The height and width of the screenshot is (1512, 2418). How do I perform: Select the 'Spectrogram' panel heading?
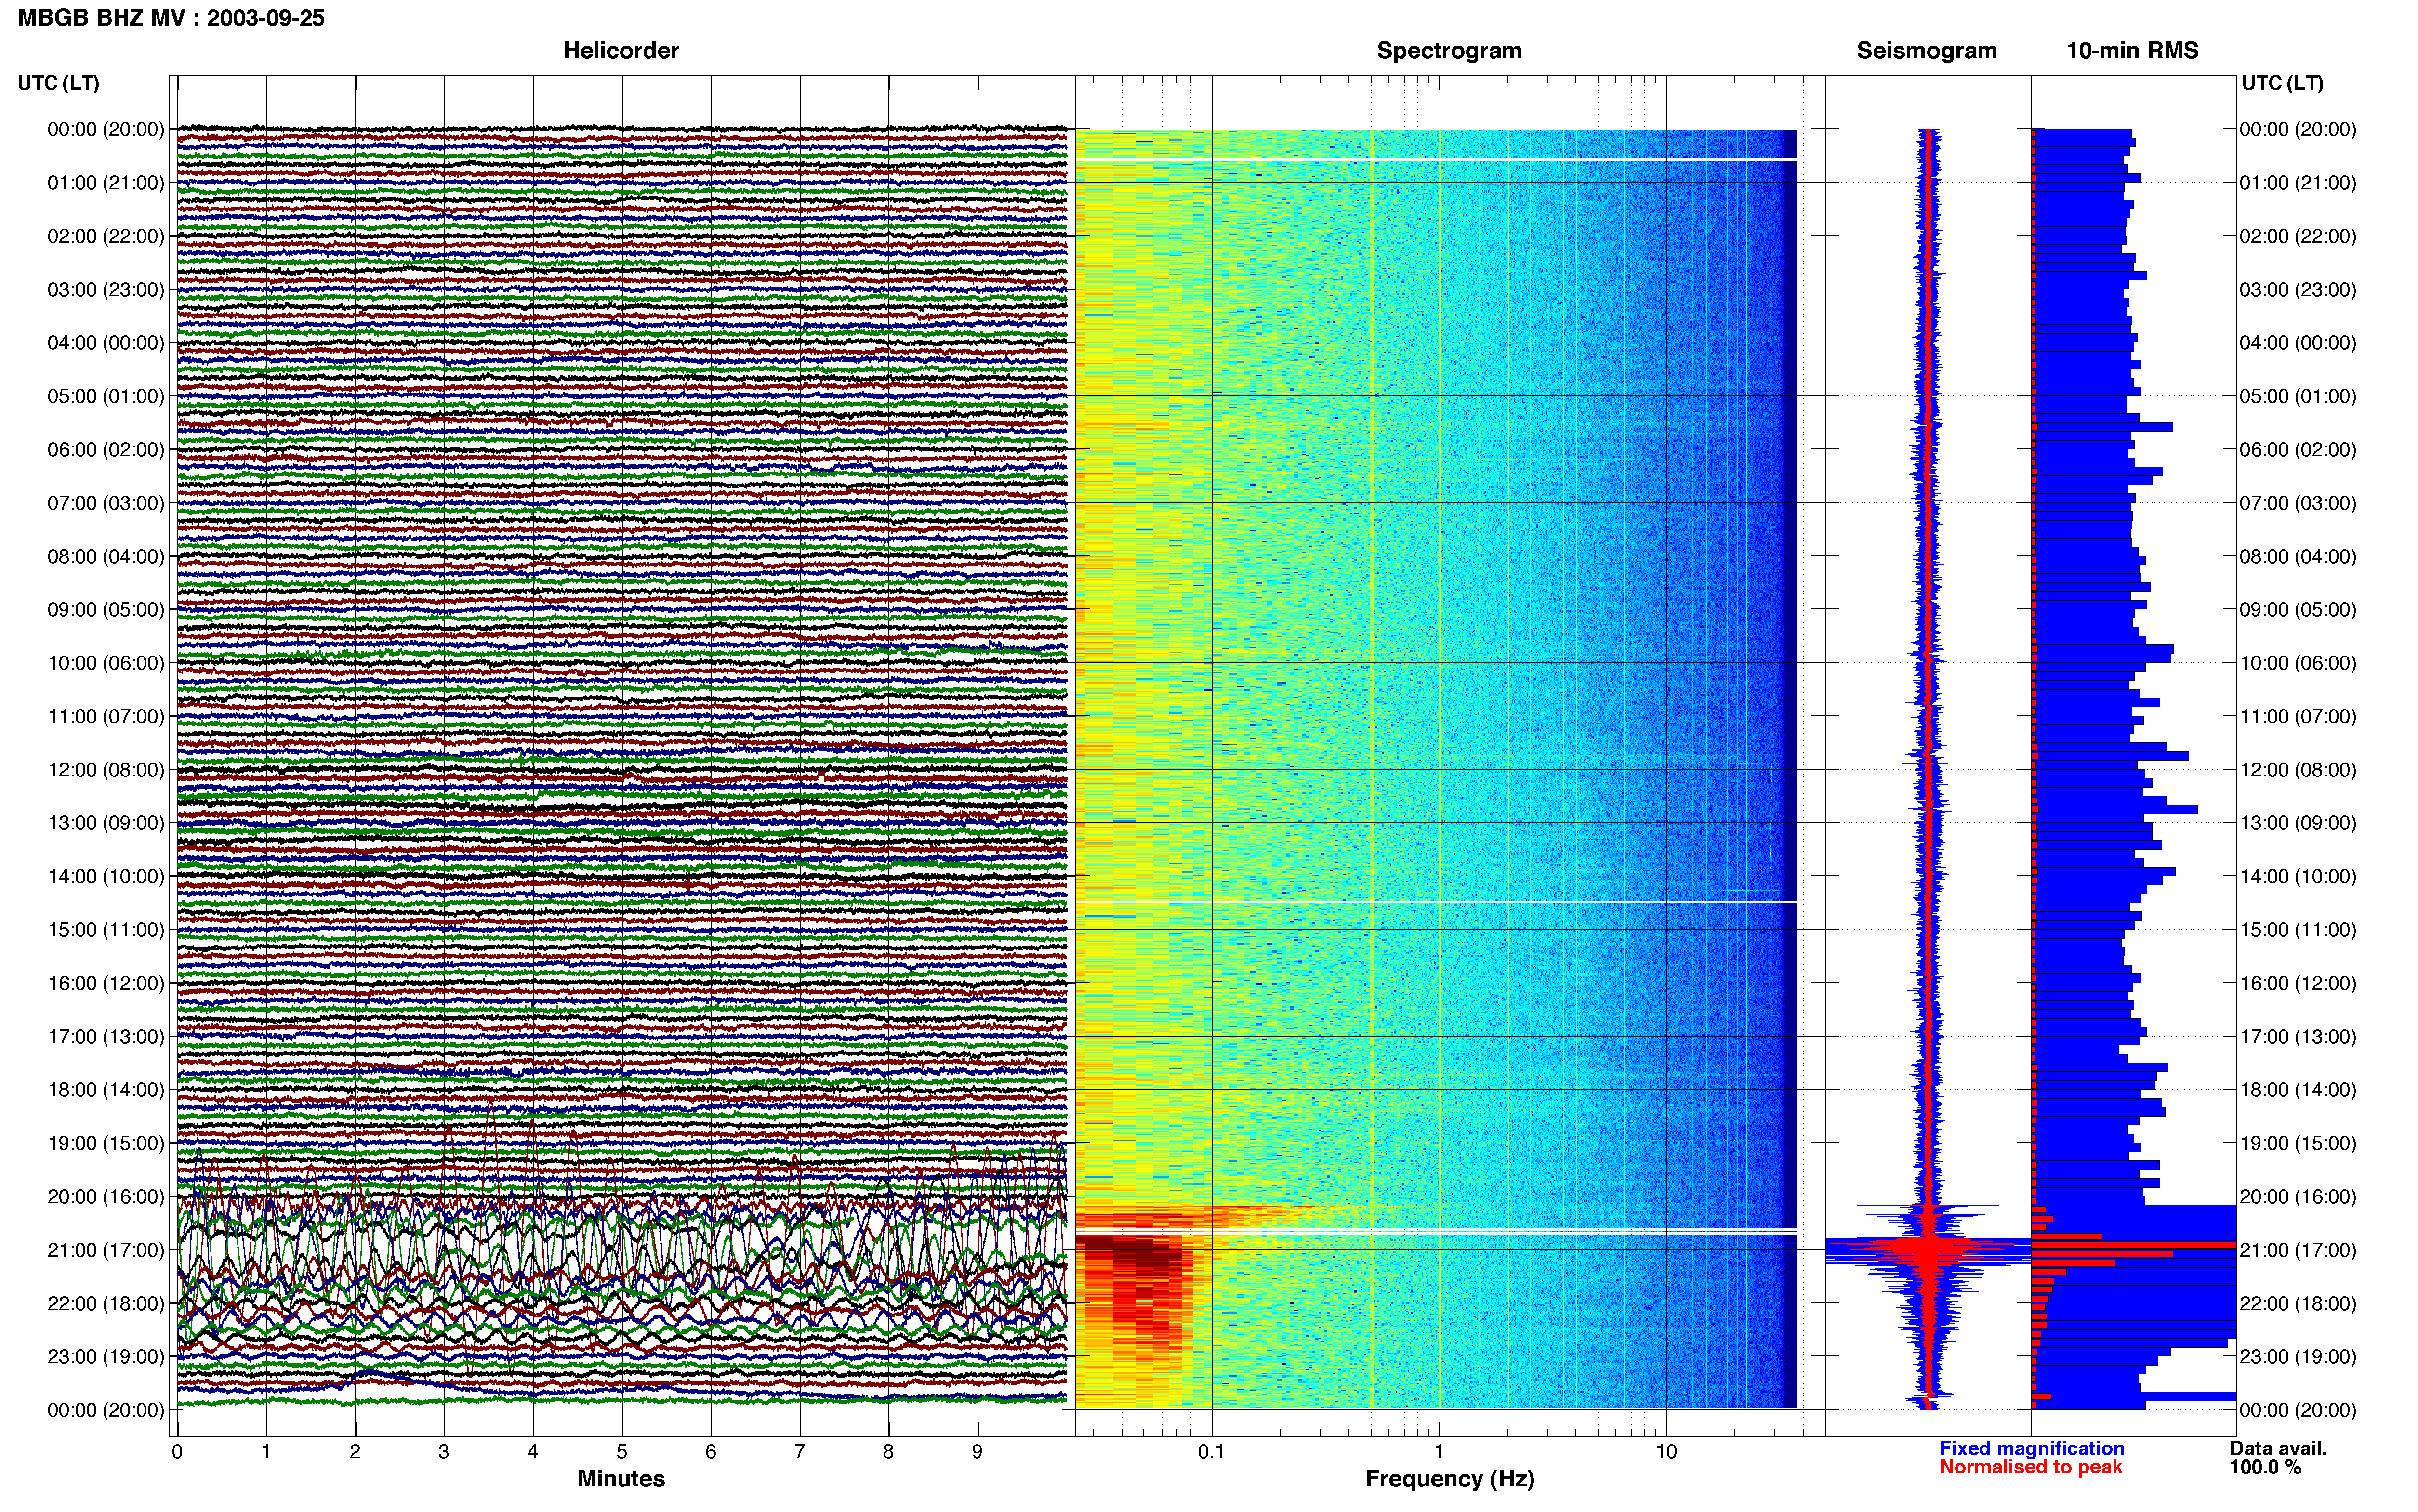pyautogui.click(x=1449, y=51)
